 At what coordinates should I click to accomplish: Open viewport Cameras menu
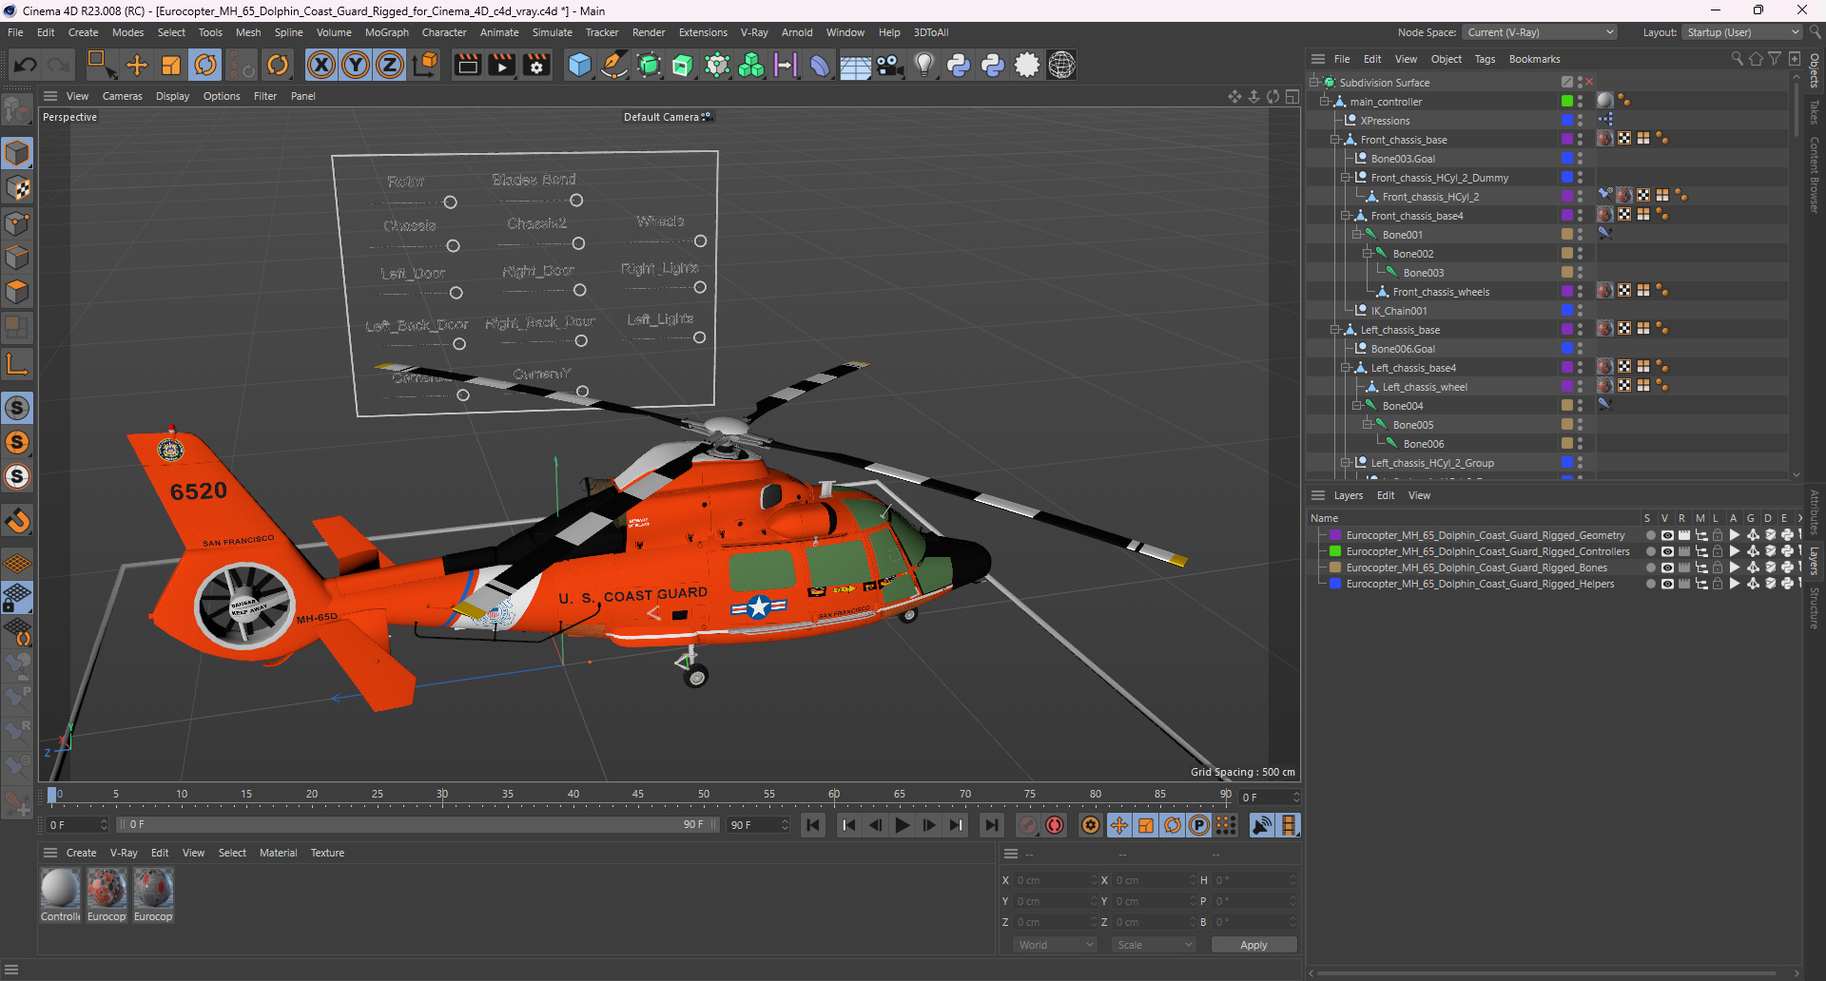(122, 96)
